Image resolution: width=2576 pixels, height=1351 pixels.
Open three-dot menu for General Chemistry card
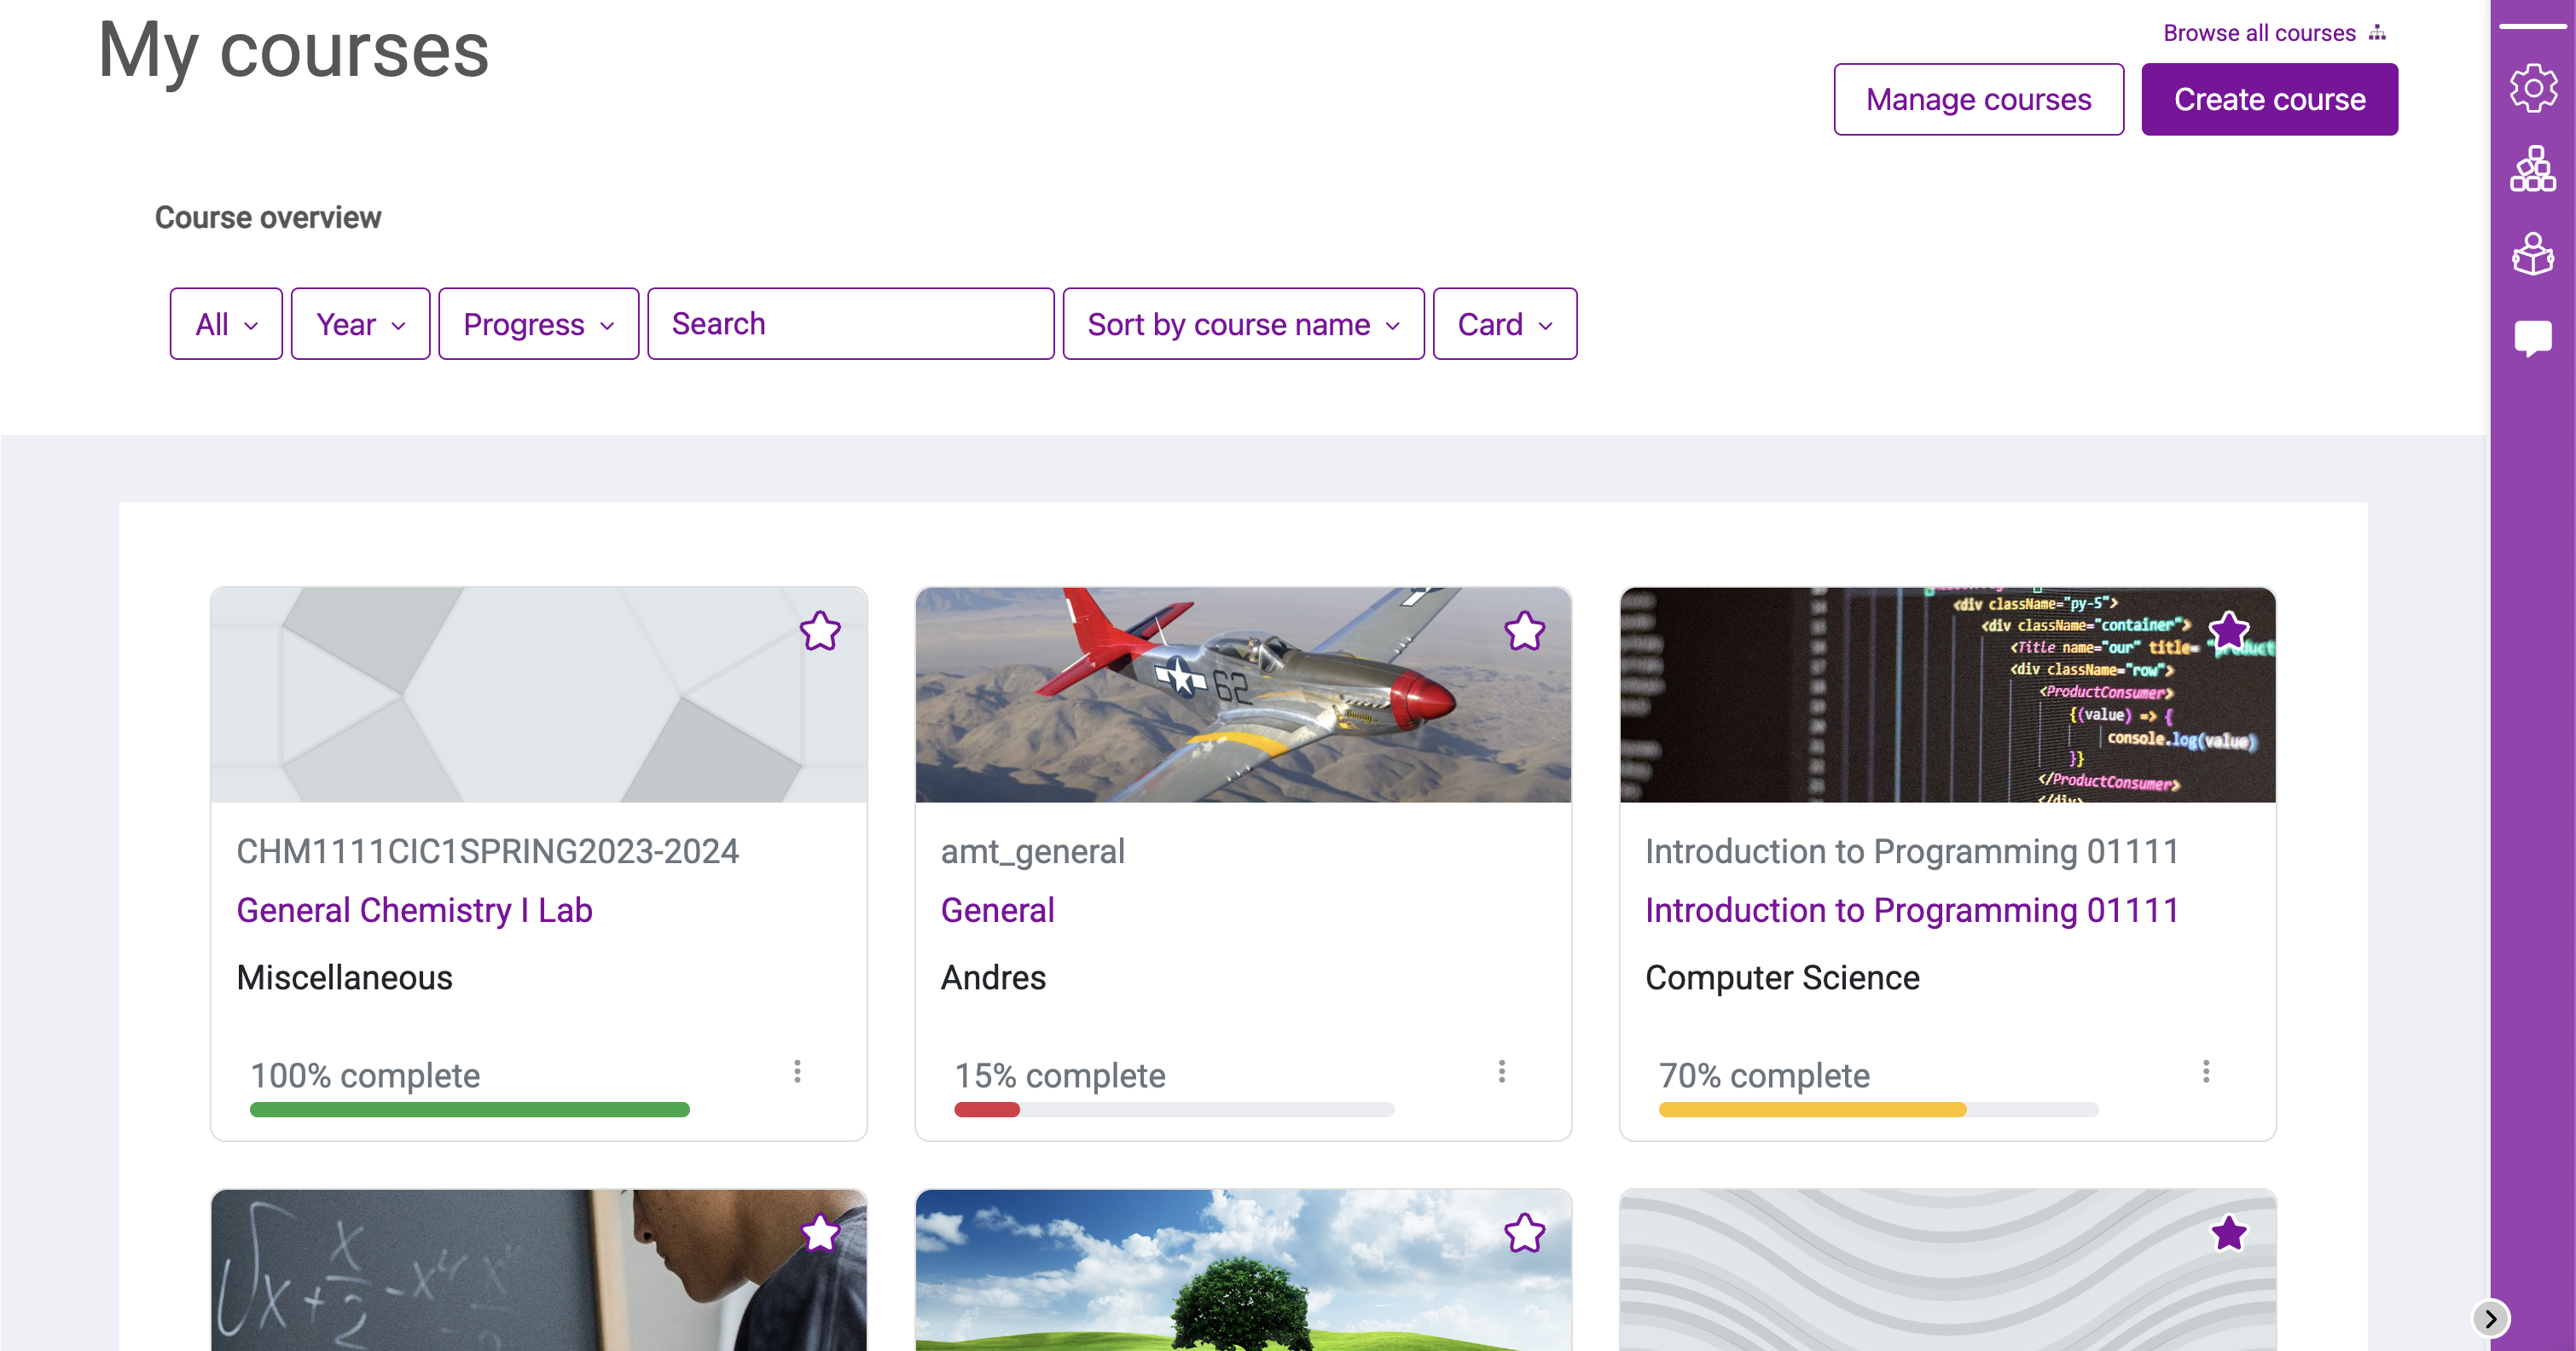pos(797,1071)
